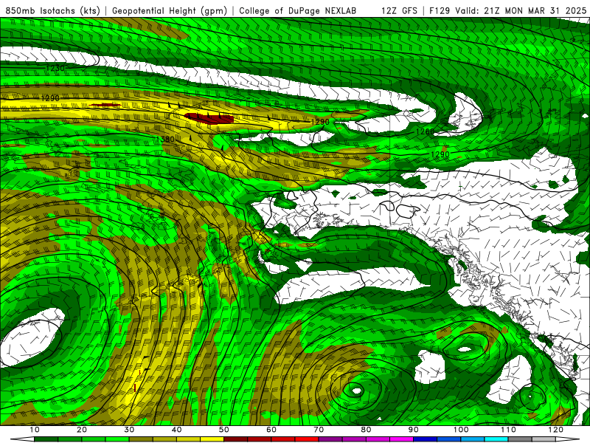Screen dimensions: 590x443
Task: Click the '50' legend scale number
Action: (224, 430)
